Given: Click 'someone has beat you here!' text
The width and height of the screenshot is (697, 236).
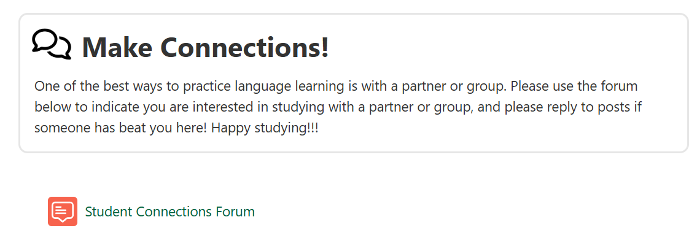Looking at the screenshot, I should click(120, 129).
